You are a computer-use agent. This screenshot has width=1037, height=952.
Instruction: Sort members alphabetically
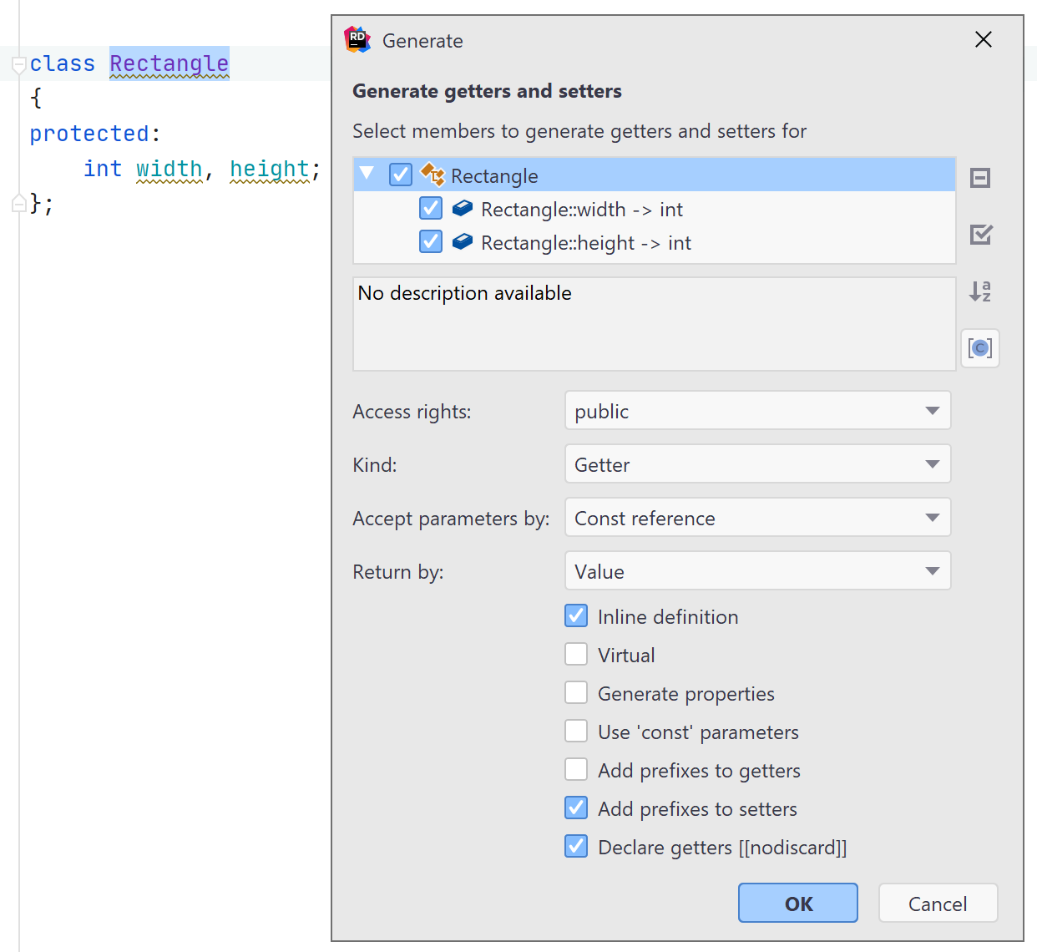point(979,291)
